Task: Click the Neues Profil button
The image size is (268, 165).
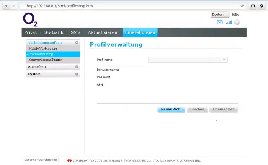Action: pos(171,110)
